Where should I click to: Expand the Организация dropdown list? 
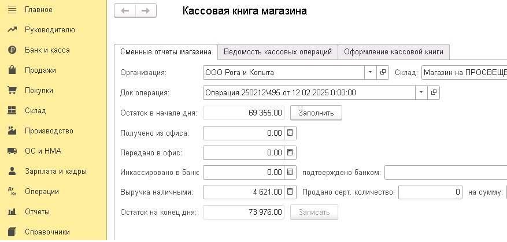[x=370, y=73]
